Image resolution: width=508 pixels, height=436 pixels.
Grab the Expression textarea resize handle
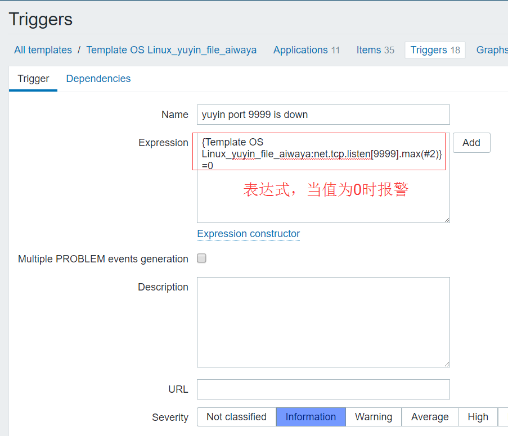tap(447, 220)
